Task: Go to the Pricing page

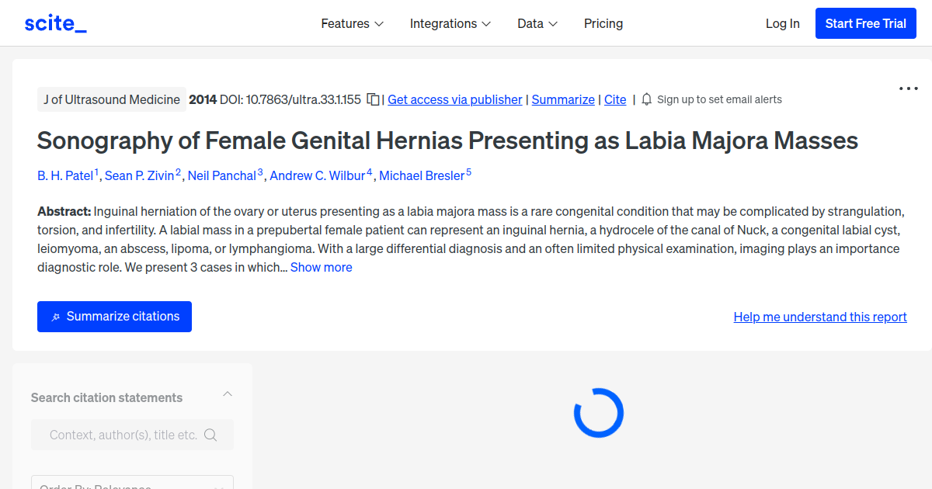Action: [x=603, y=23]
